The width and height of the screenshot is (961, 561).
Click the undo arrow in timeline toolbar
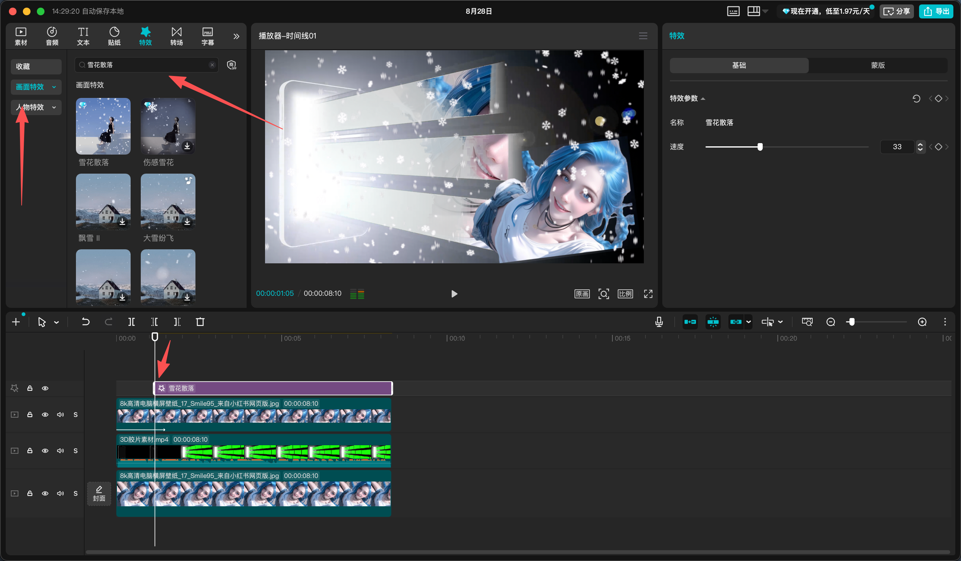point(85,322)
